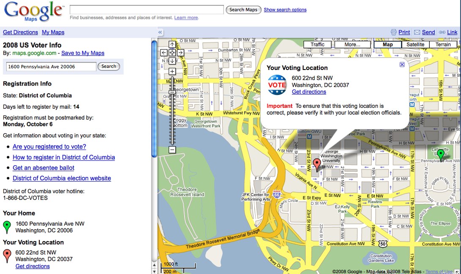Click the voter info address input field
The height and width of the screenshot is (274, 461).
51,67
